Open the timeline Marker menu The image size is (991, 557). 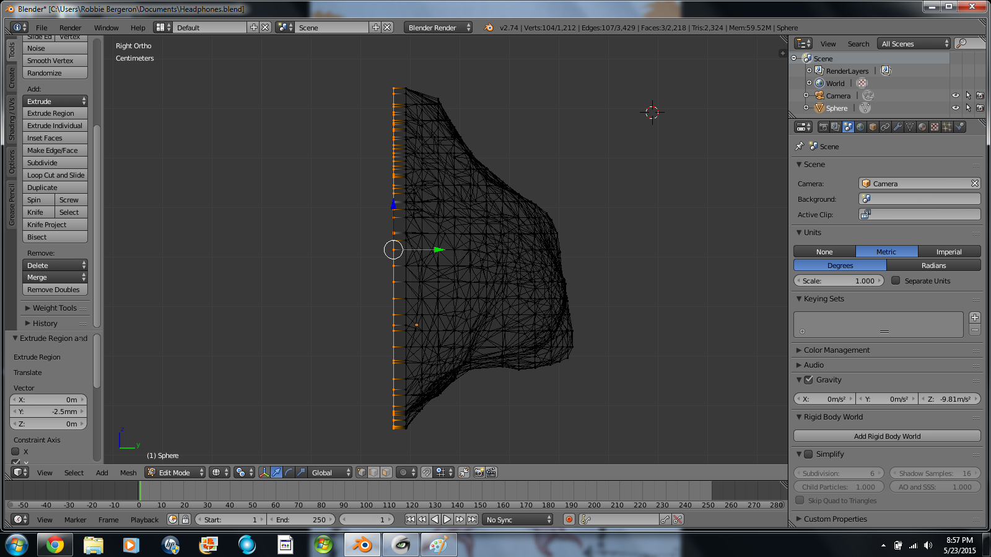pyautogui.click(x=75, y=520)
